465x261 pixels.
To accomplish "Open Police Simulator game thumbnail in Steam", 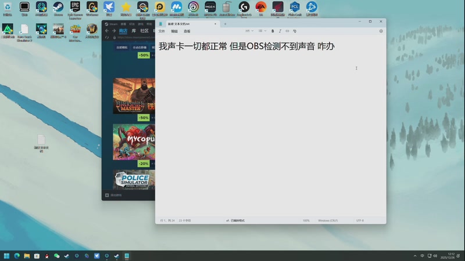I will (x=134, y=180).
